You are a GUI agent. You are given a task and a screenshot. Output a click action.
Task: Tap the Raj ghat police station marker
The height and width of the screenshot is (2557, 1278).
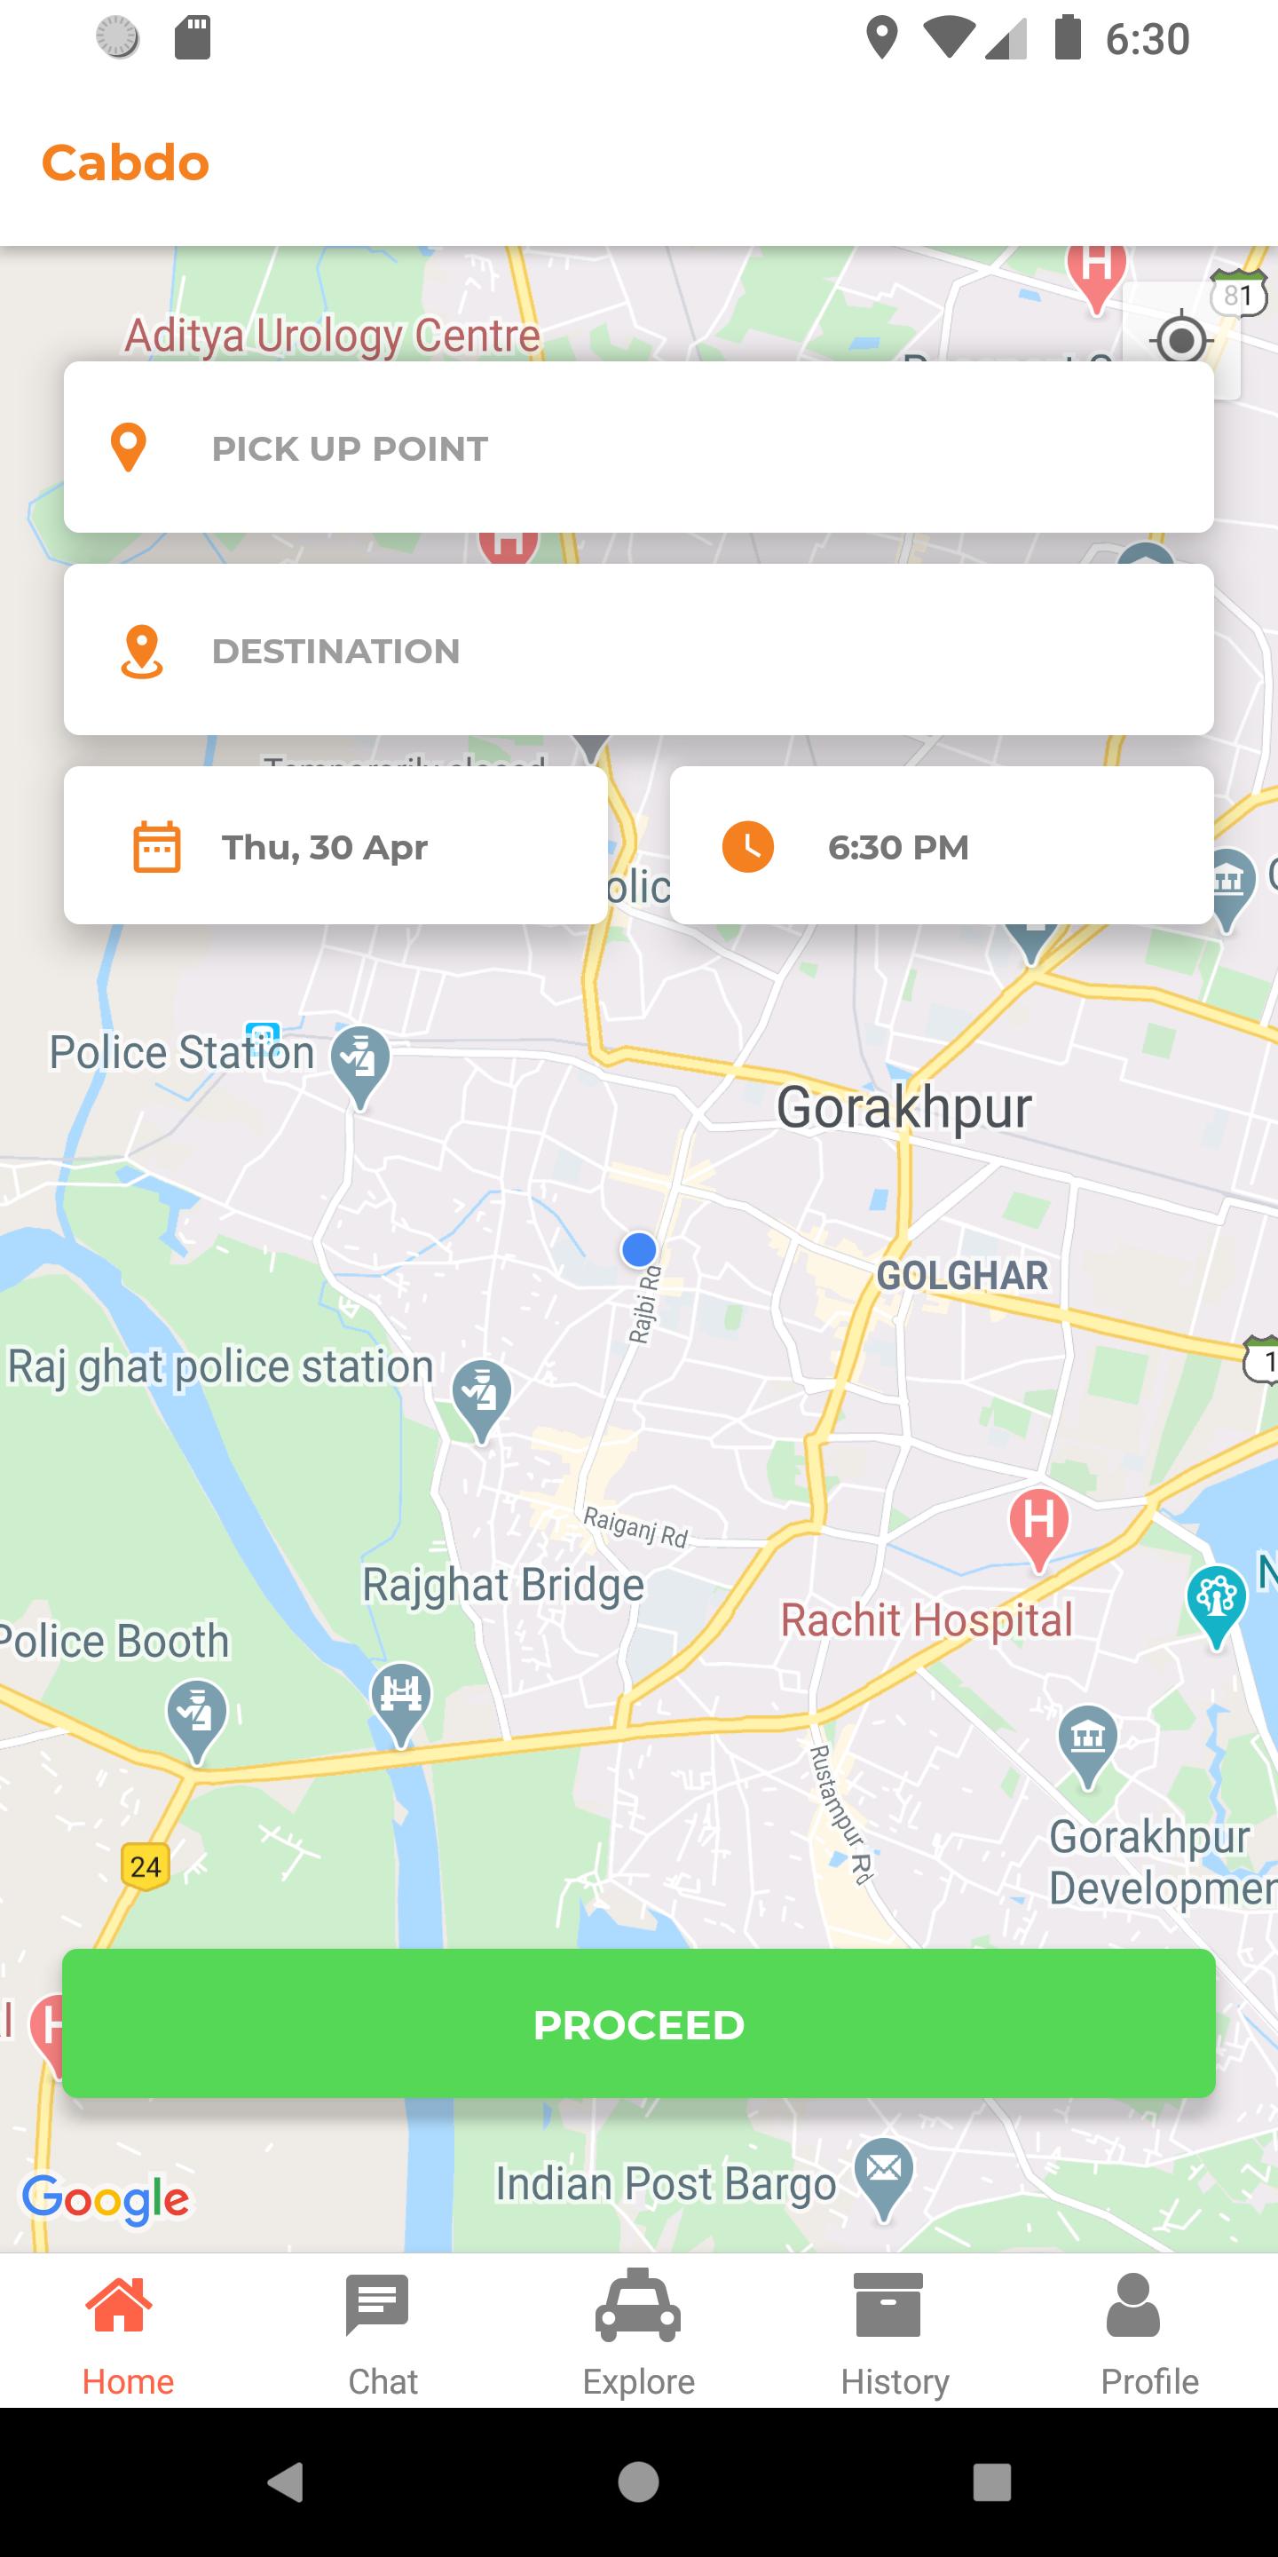tap(481, 1401)
